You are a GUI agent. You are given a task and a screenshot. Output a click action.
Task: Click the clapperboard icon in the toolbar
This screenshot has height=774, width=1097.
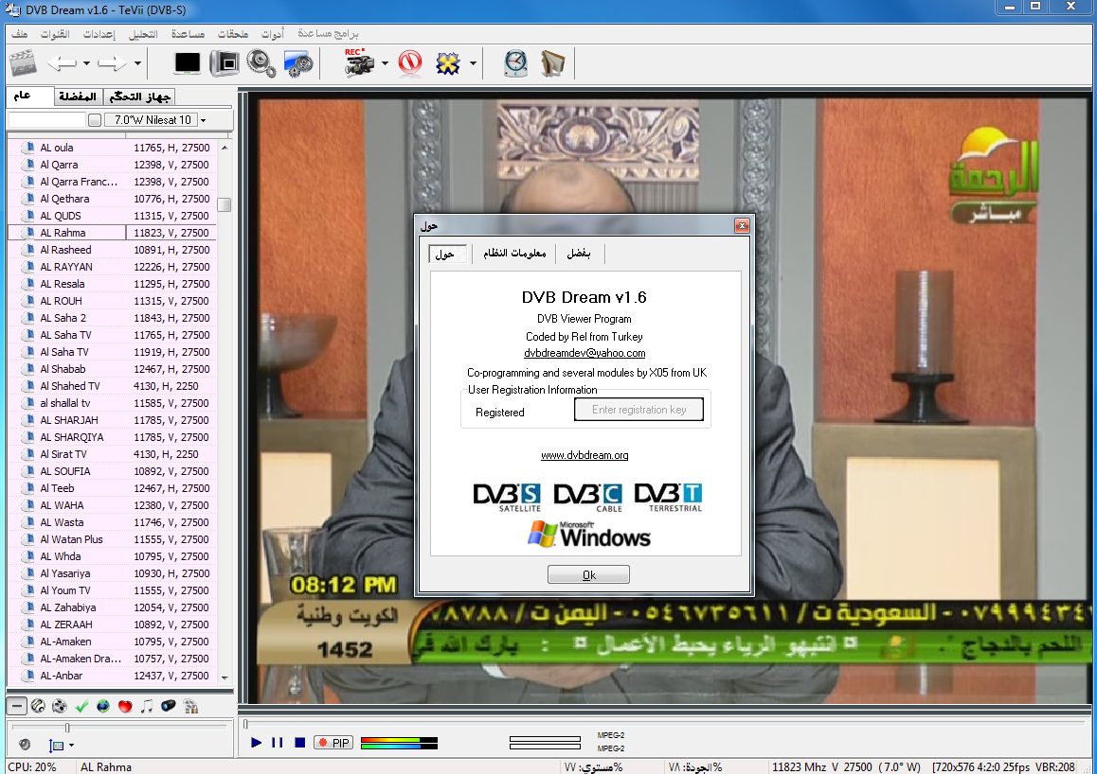[23, 63]
